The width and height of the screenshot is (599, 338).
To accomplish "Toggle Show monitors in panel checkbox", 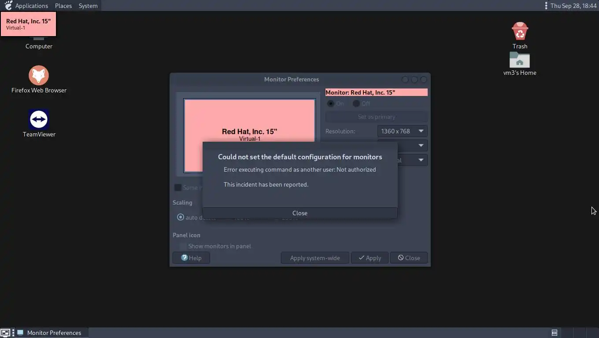I will 183,246.
